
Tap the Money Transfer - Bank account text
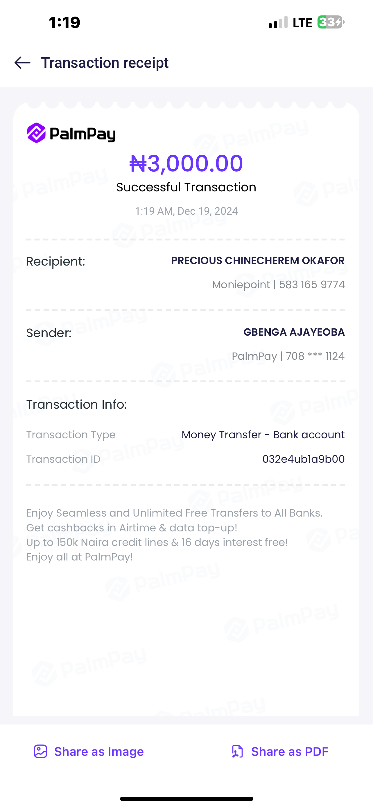263,435
